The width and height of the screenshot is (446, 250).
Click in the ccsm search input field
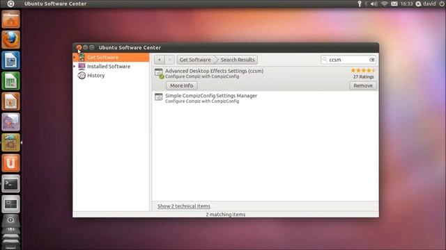tap(348, 60)
